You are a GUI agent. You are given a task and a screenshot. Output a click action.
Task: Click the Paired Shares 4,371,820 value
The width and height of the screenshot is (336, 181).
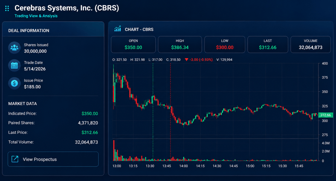pyautogui.click(x=88, y=123)
